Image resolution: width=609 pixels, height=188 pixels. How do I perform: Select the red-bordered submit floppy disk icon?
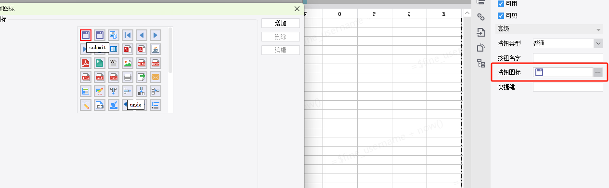point(86,35)
